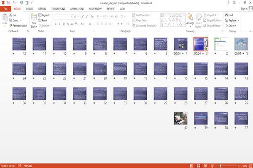Switch to Slide Sorter view in status bar
253x168 pixels.
[199, 166]
